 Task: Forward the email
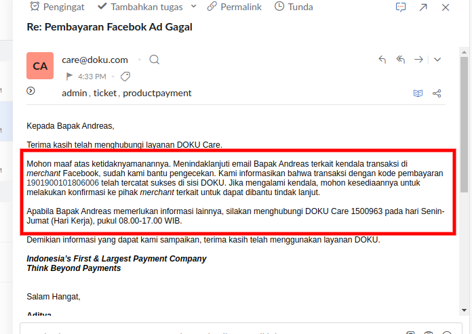pos(418,60)
